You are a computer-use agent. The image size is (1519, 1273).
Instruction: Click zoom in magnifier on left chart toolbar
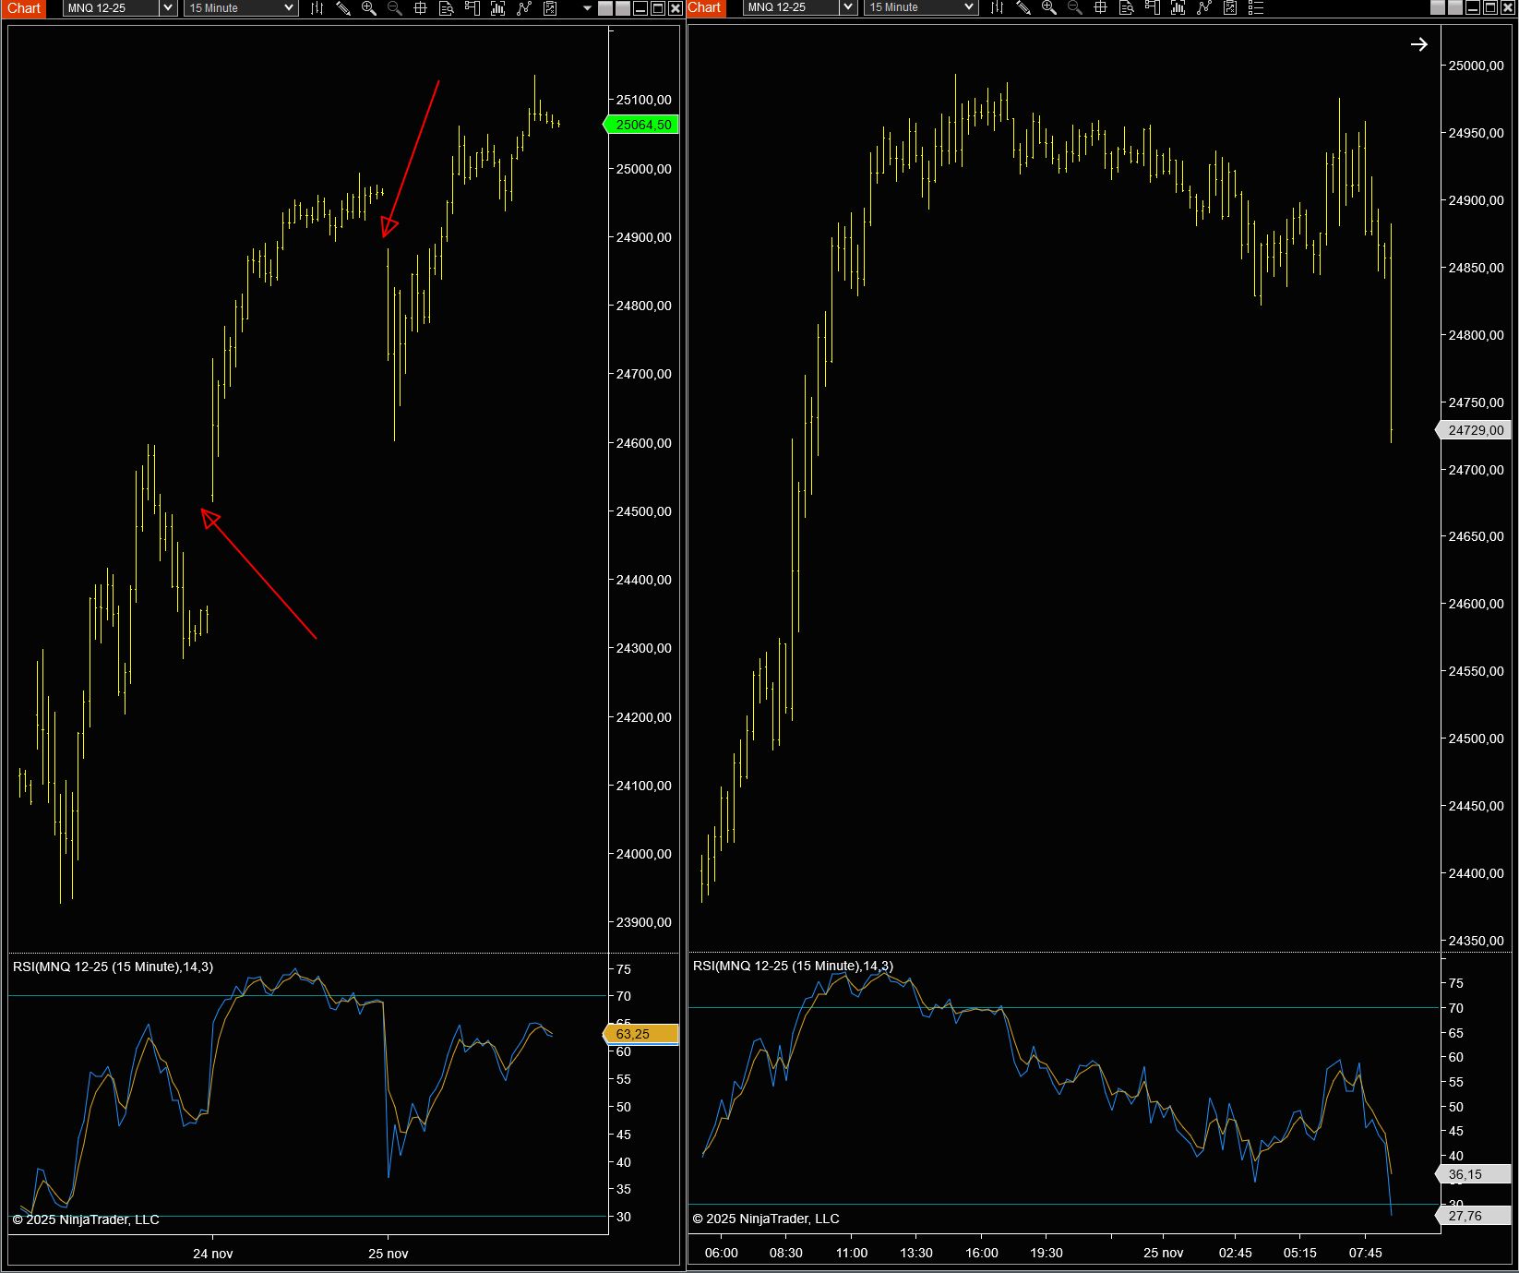[x=369, y=8]
